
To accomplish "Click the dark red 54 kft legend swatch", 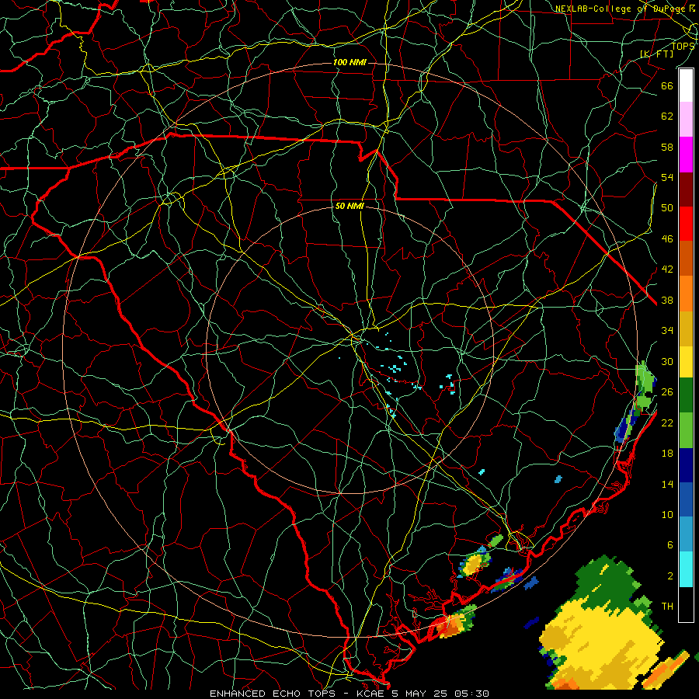I will coord(686,189).
